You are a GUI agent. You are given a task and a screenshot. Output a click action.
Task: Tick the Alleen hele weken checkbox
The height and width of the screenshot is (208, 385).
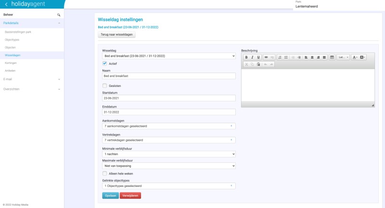point(104,173)
